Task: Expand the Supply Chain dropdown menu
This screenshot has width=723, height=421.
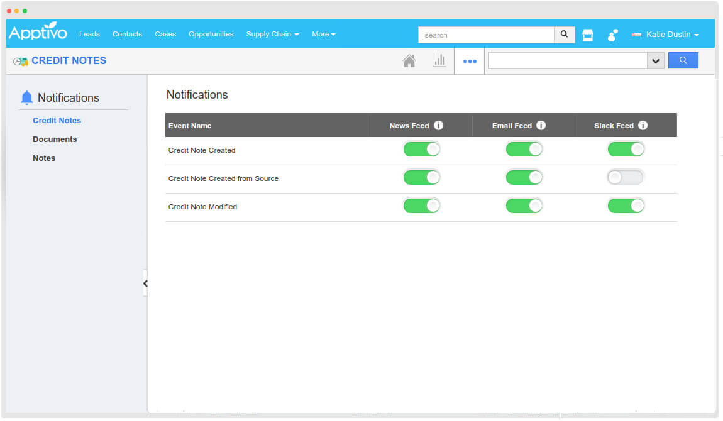Action: point(272,34)
